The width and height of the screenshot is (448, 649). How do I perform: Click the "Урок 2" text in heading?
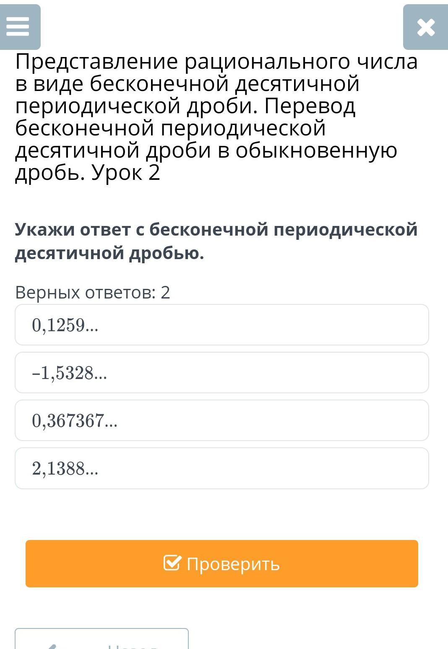pyautogui.click(x=126, y=172)
